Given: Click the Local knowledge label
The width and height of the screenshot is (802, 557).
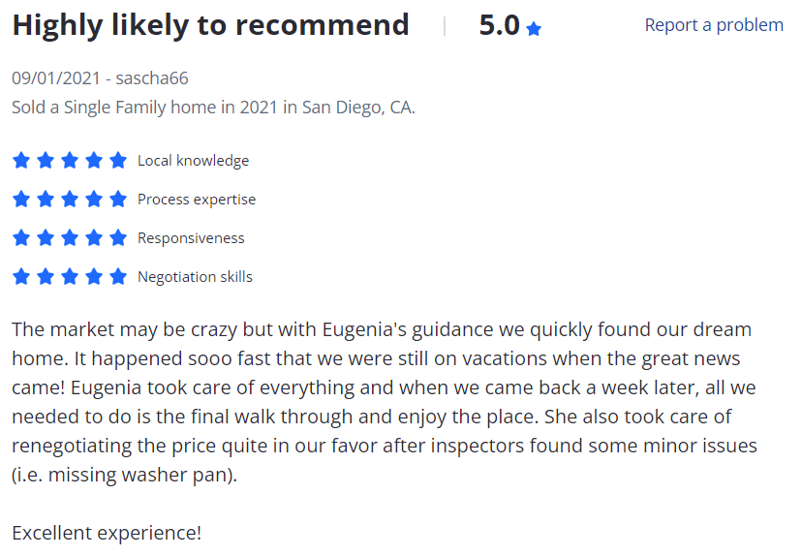Looking at the screenshot, I should pyautogui.click(x=194, y=161).
